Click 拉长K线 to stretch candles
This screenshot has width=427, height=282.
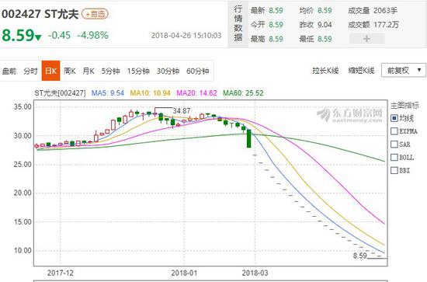click(325, 71)
